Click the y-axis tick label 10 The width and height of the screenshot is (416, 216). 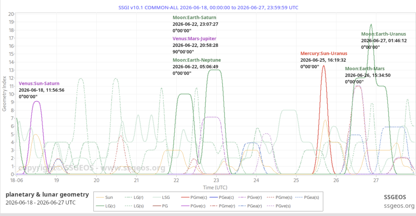pyautogui.click(x=11, y=94)
